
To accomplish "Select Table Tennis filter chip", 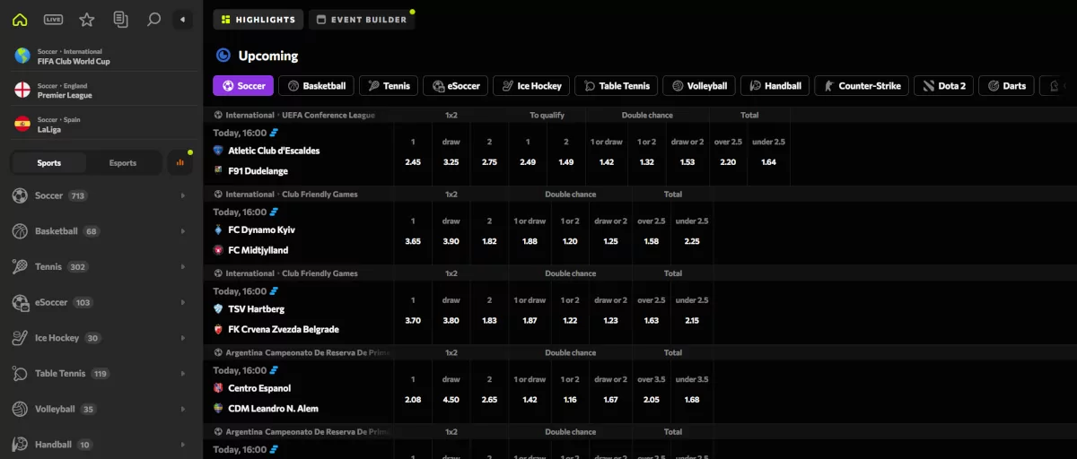I will (x=617, y=86).
